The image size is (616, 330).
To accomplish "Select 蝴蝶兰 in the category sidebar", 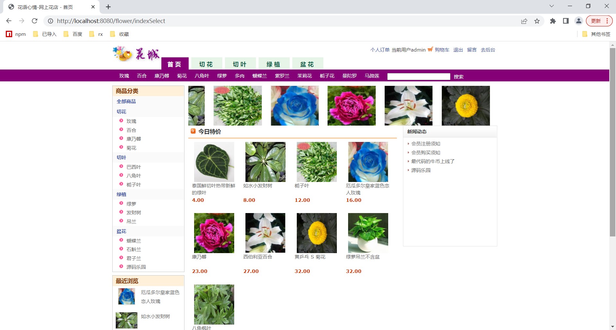I will (133, 241).
